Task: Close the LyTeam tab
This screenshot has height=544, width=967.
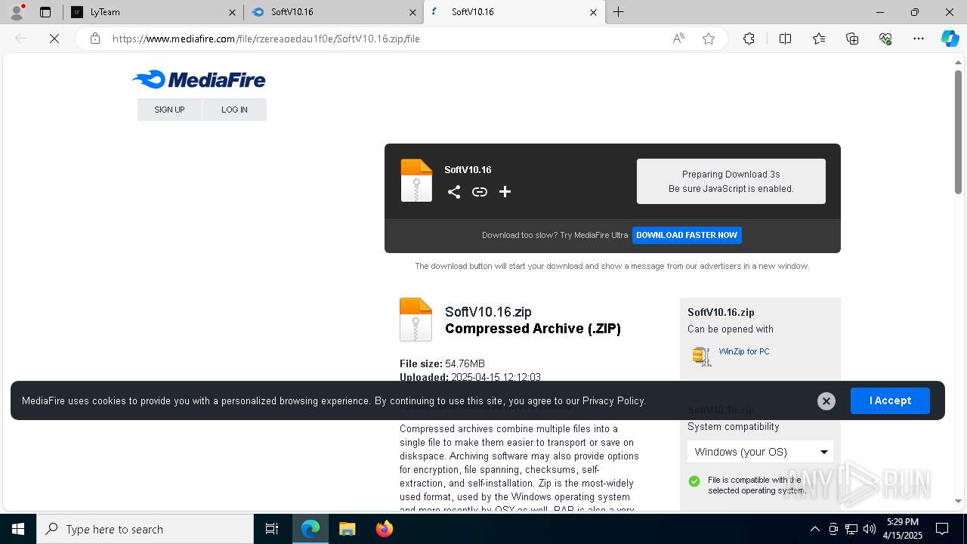Action: [232, 12]
